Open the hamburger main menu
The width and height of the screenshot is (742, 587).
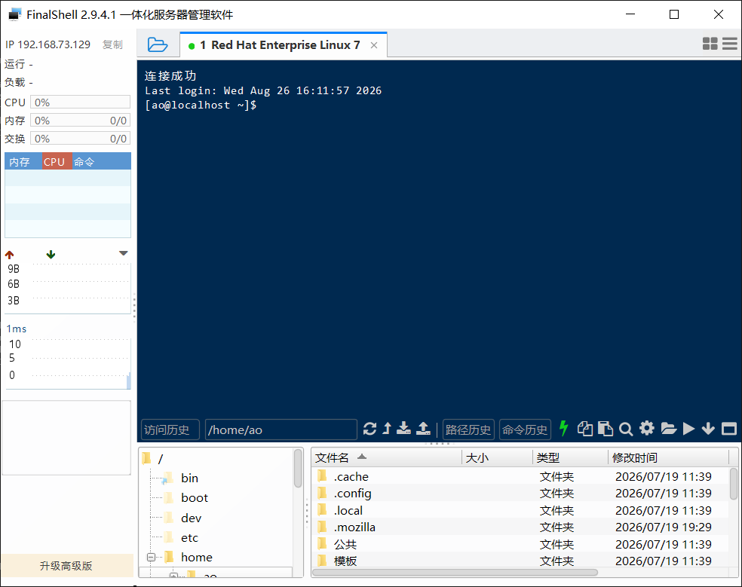click(730, 44)
